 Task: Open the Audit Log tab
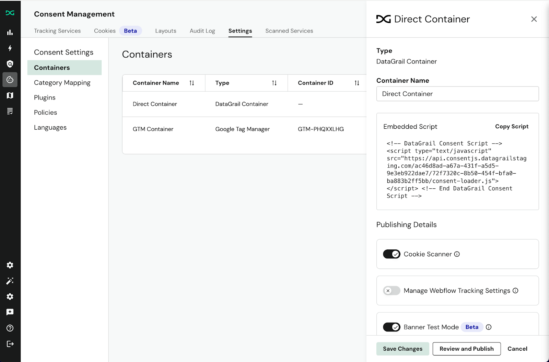pos(202,31)
